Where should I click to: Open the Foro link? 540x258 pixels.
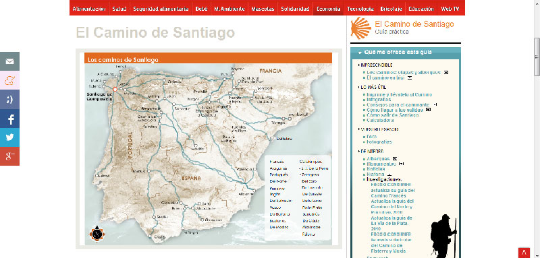tap(372, 136)
